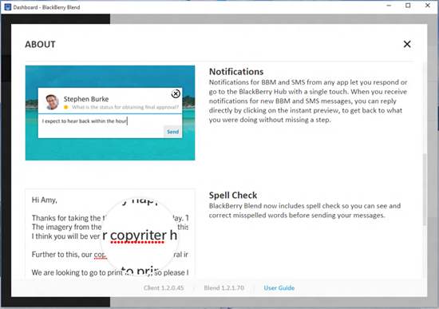The image size is (439, 309).
Task: Click the Spell Check feature image
Action: point(110,233)
